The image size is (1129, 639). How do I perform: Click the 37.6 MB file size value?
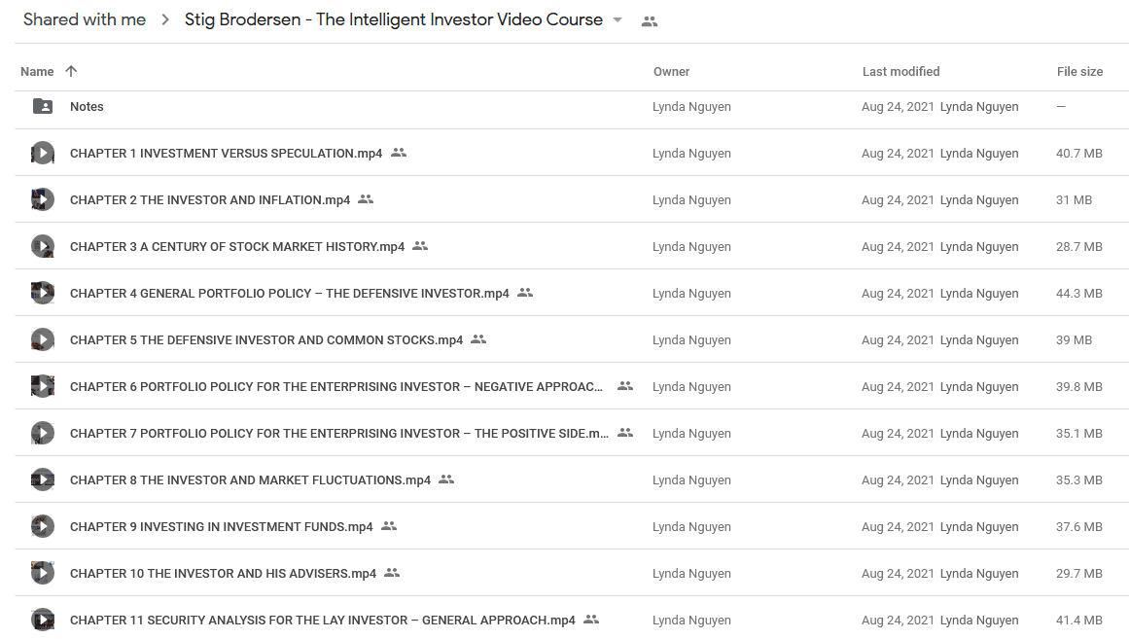click(1079, 527)
